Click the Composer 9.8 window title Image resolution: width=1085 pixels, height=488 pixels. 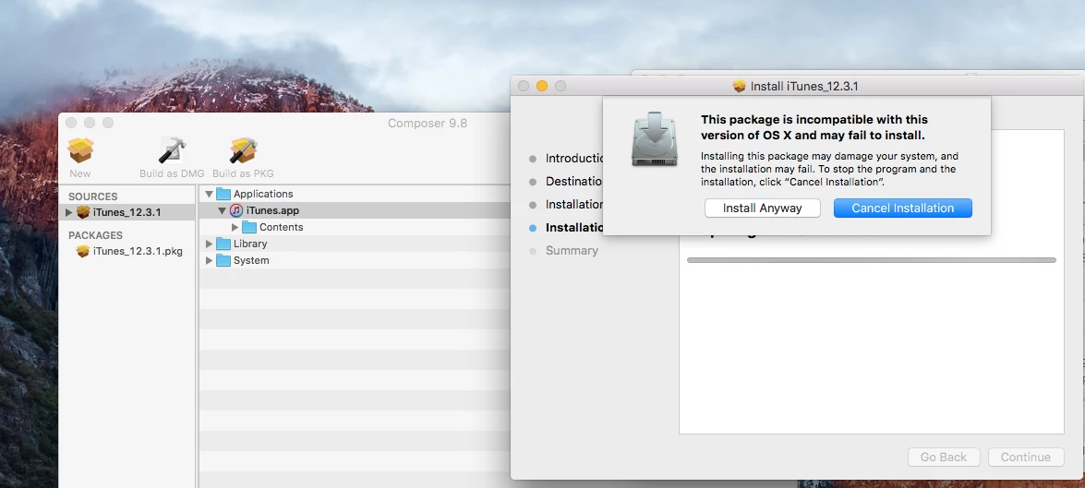427,123
